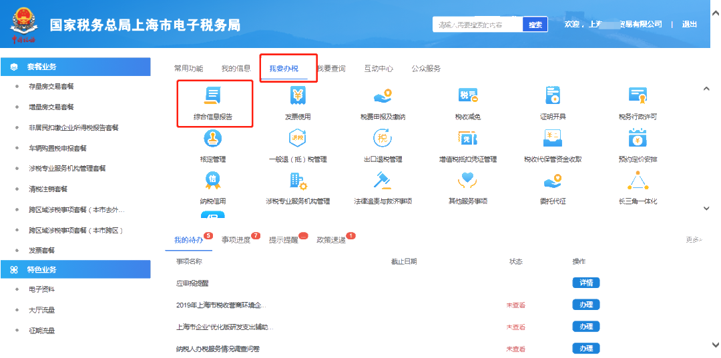This screenshot has width=721, height=358.
Task: Click 办理 for 2019年上海市税收营商环境 item
Action: coord(586,305)
